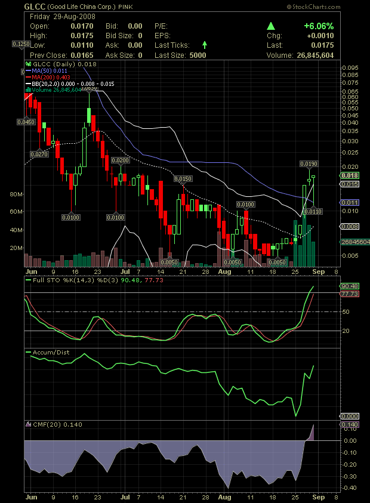
Task: Click the red line marker for MA(200)
Action: 28,78
